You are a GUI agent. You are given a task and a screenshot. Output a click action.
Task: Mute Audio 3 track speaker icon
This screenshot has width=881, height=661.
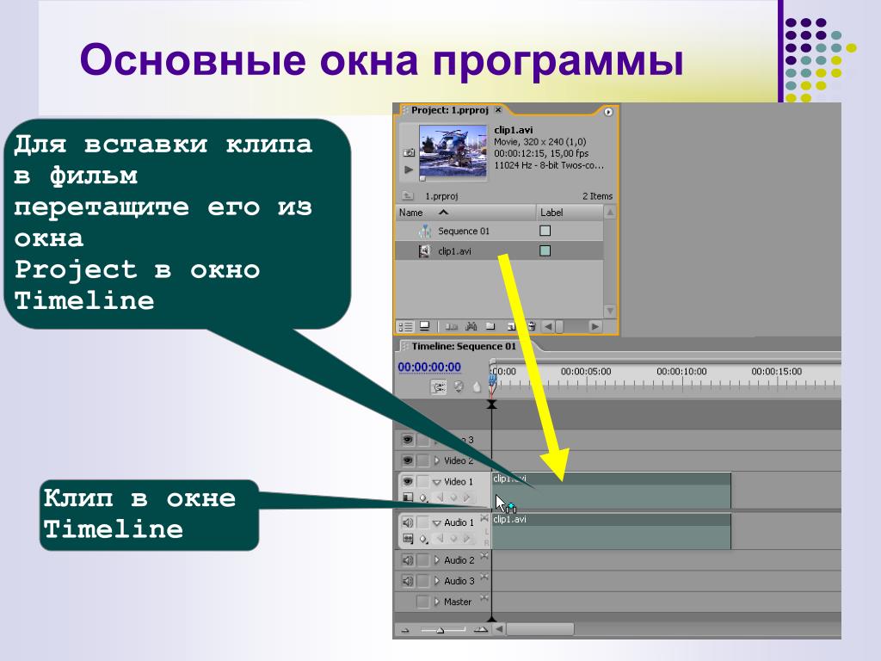(x=408, y=581)
